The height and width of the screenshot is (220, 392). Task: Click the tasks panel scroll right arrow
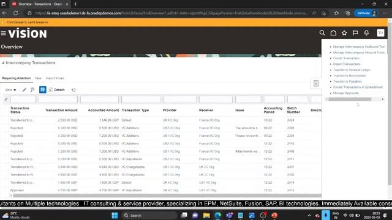382,99
